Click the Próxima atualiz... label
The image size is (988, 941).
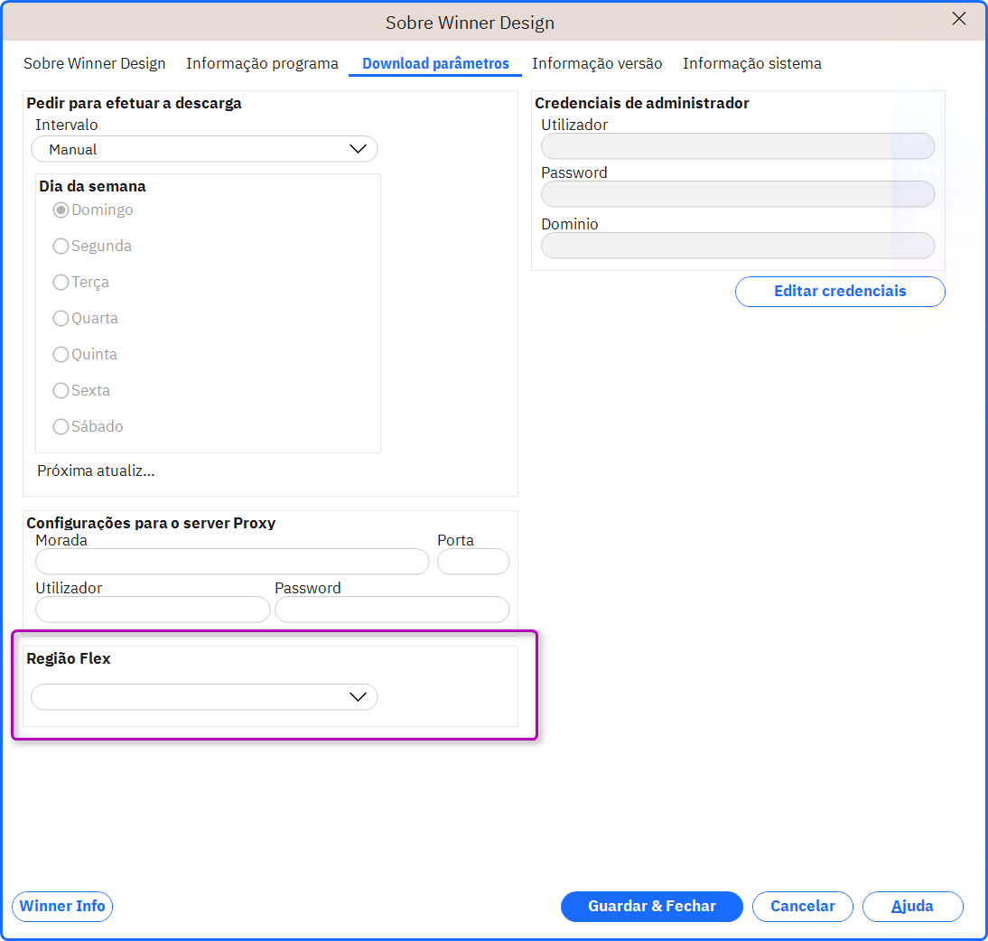(x=96, y=470)
